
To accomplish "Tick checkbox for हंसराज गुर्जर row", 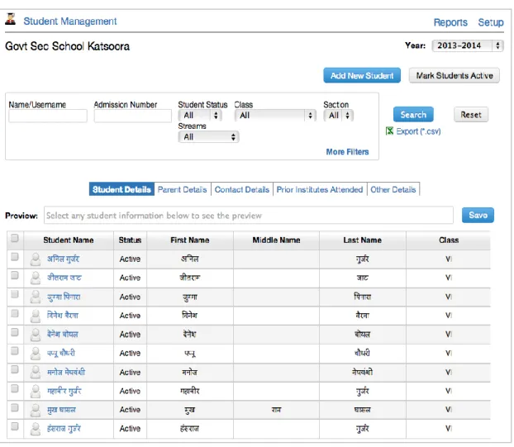I will pos(14,426).
